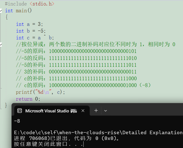
Task: Click the '-5的反码' comment line
Action: point(76,58)
